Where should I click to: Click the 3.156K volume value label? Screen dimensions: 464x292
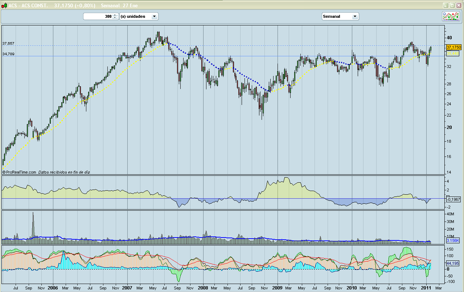point(453,240)
